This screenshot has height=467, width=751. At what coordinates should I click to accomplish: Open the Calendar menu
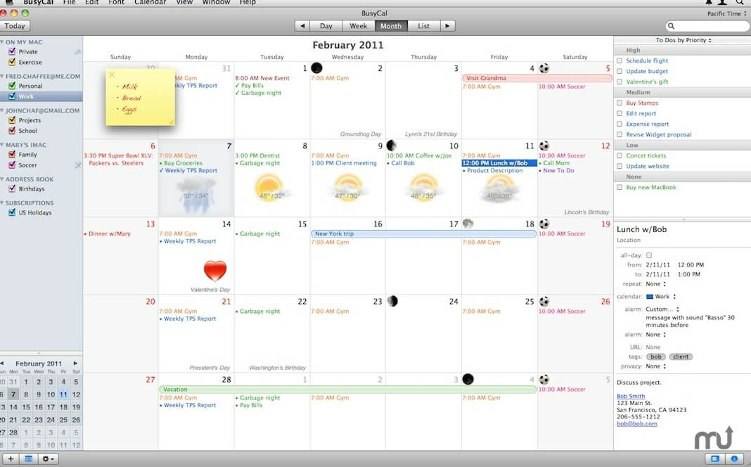click(150, 2)
